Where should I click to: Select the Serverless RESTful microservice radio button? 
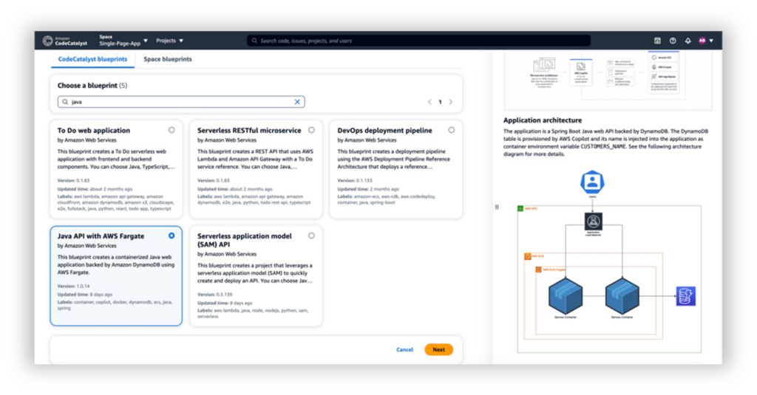pos(311,130)
